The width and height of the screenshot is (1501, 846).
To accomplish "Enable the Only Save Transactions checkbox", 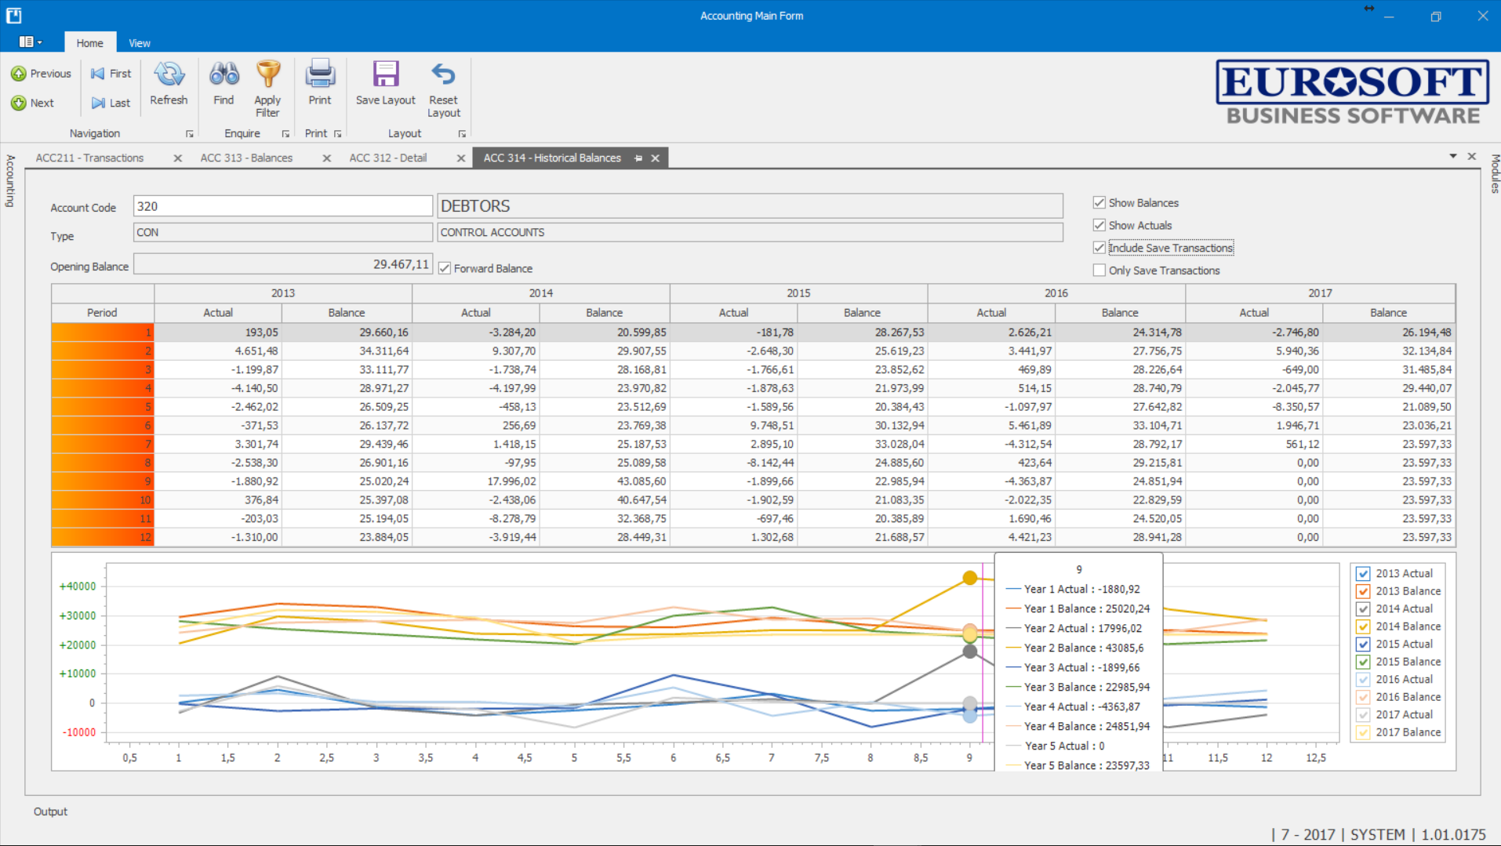I will coord(1099,271).
